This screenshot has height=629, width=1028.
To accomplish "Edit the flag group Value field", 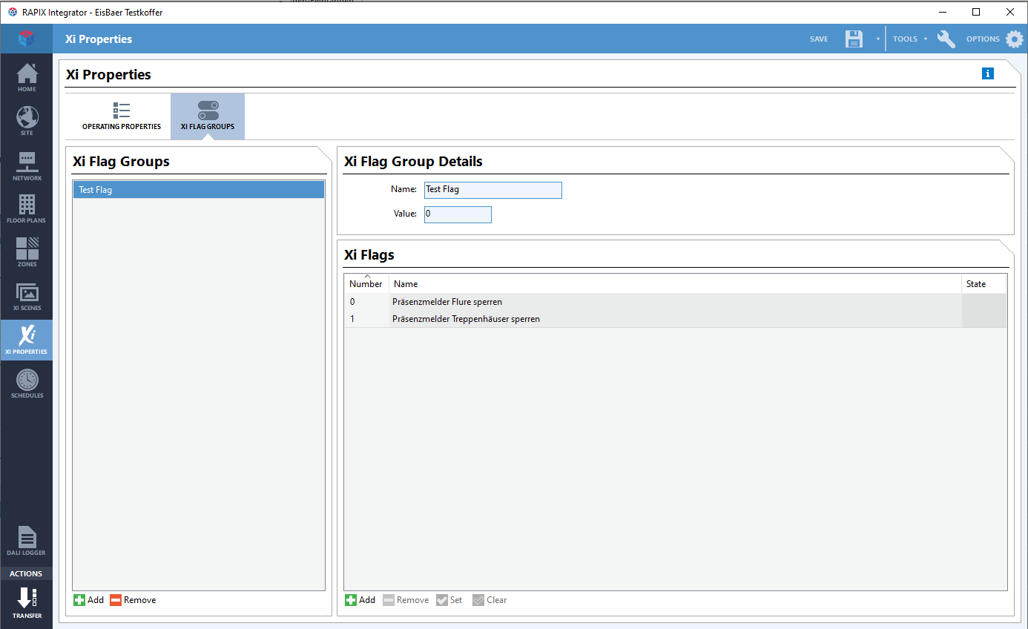I will pyautogui.click(x=458, y=214).
